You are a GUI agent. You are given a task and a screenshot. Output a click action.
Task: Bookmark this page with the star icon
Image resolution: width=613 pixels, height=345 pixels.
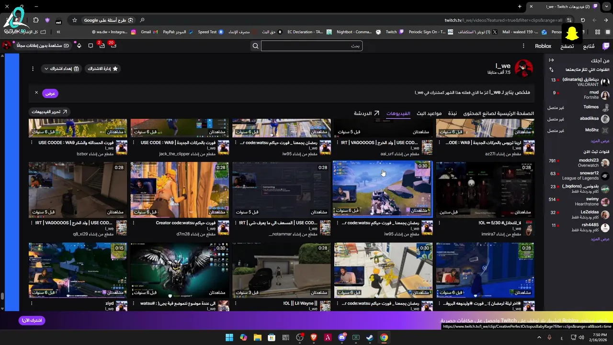click(x=75, y=20)
